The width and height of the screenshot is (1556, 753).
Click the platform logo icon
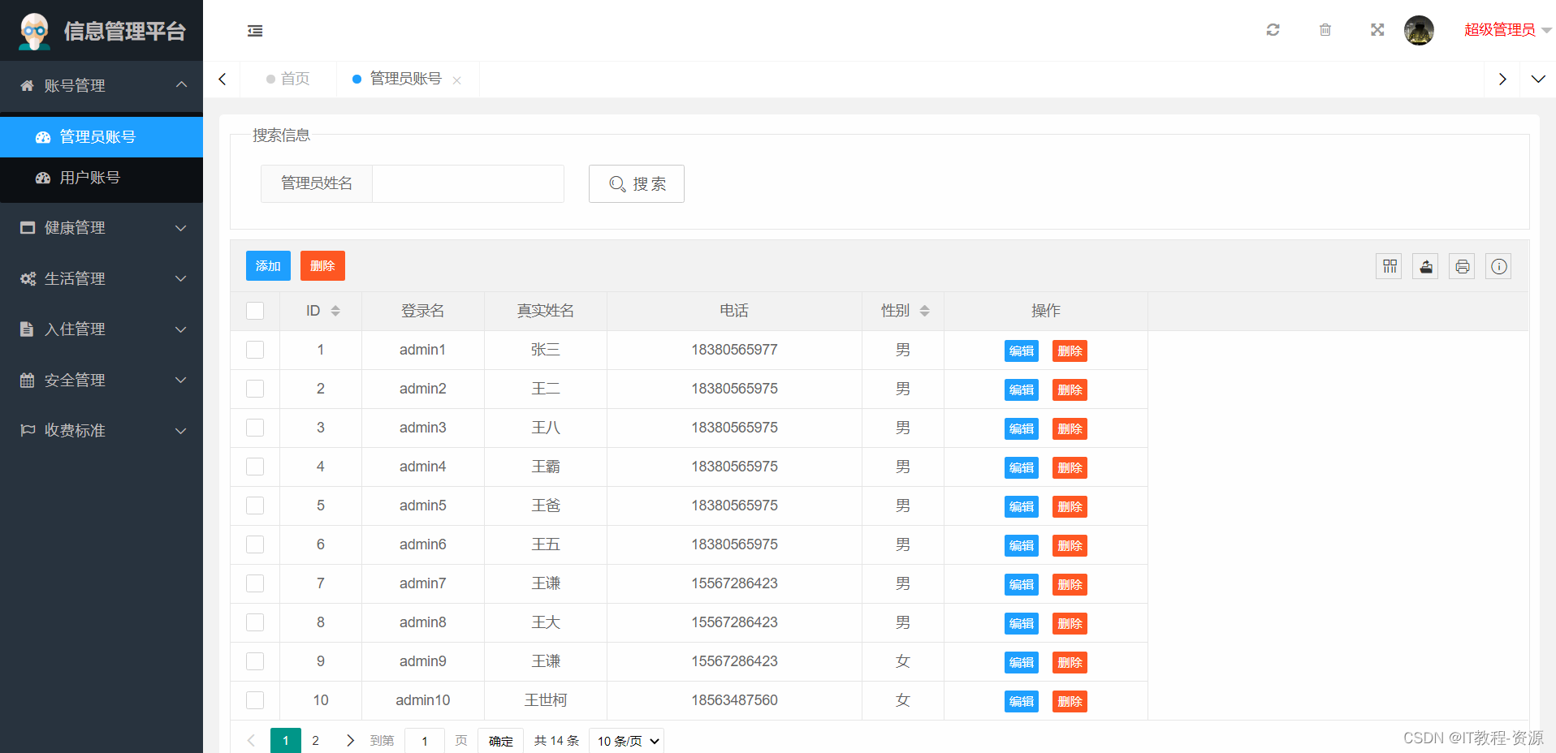coord(34,31)
